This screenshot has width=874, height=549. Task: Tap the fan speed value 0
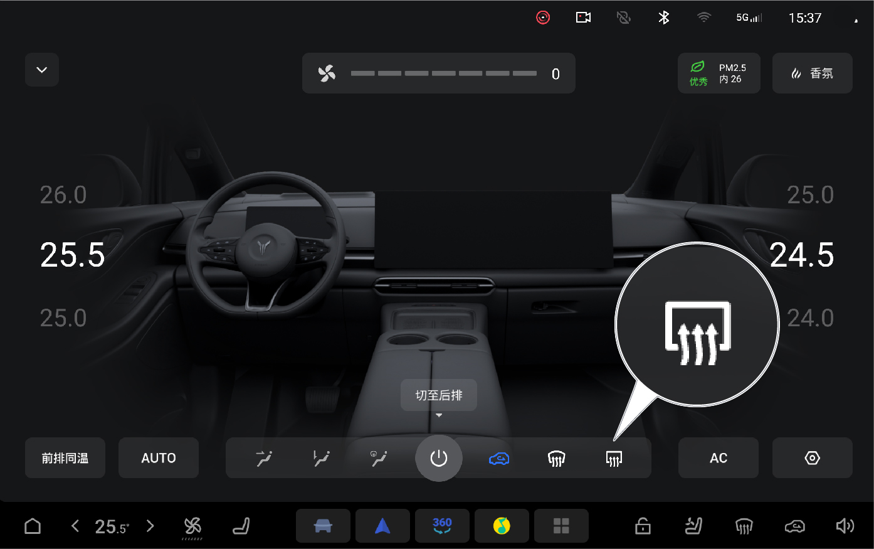[555, 74]
